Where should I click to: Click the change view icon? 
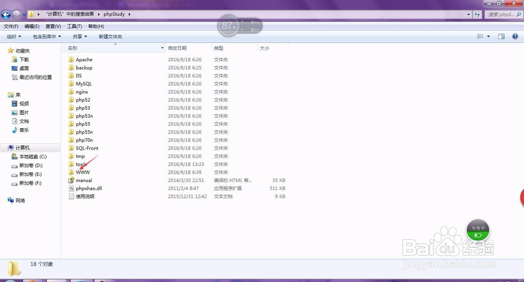point(480,37)
